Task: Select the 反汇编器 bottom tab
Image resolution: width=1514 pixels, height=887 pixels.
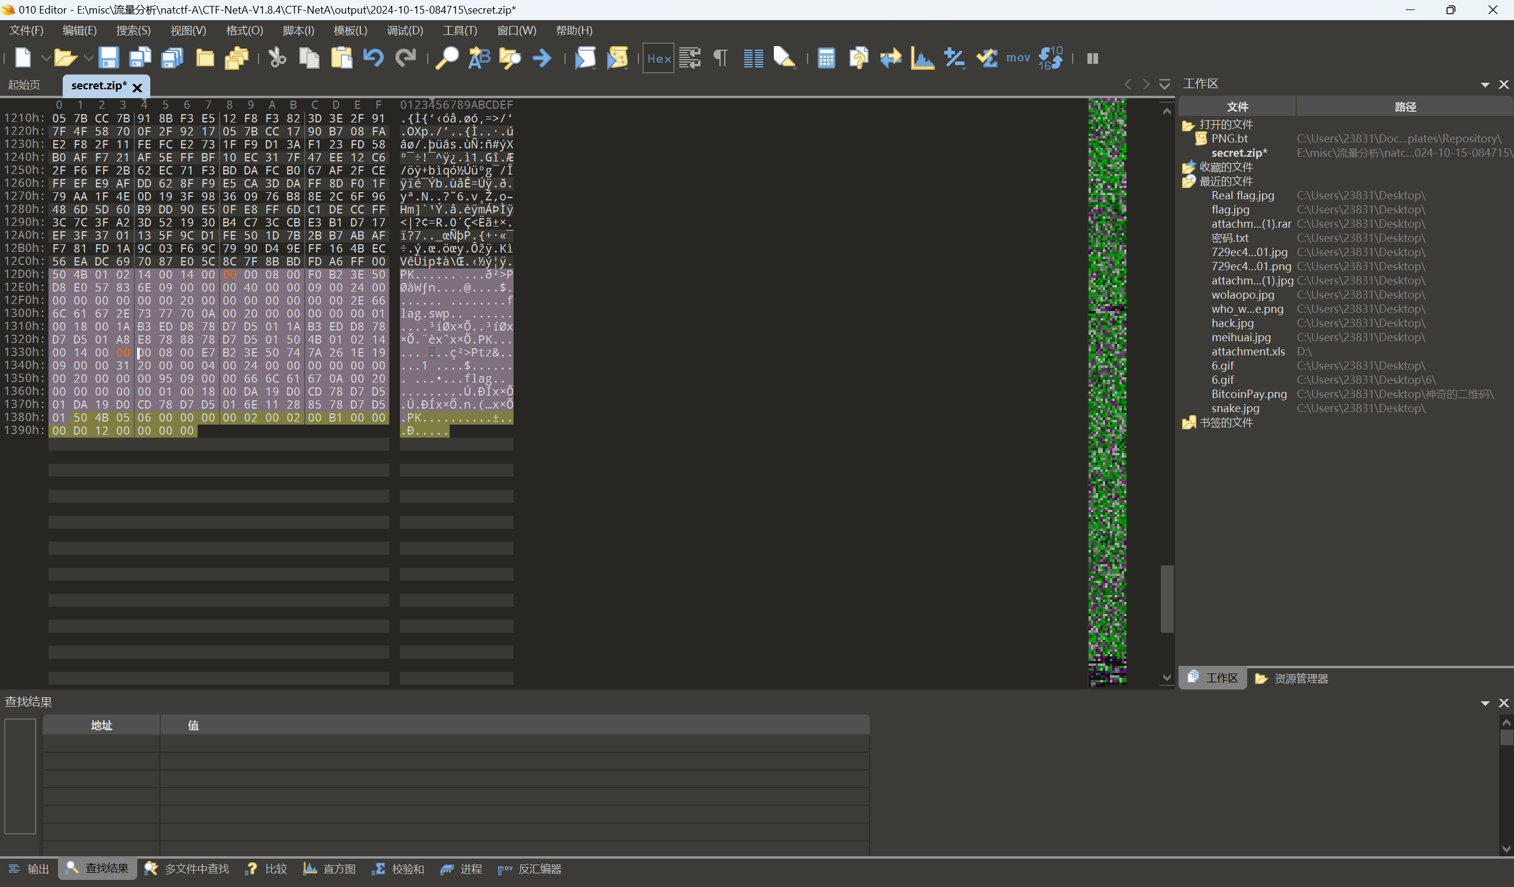Action: (x=530, y=869)
